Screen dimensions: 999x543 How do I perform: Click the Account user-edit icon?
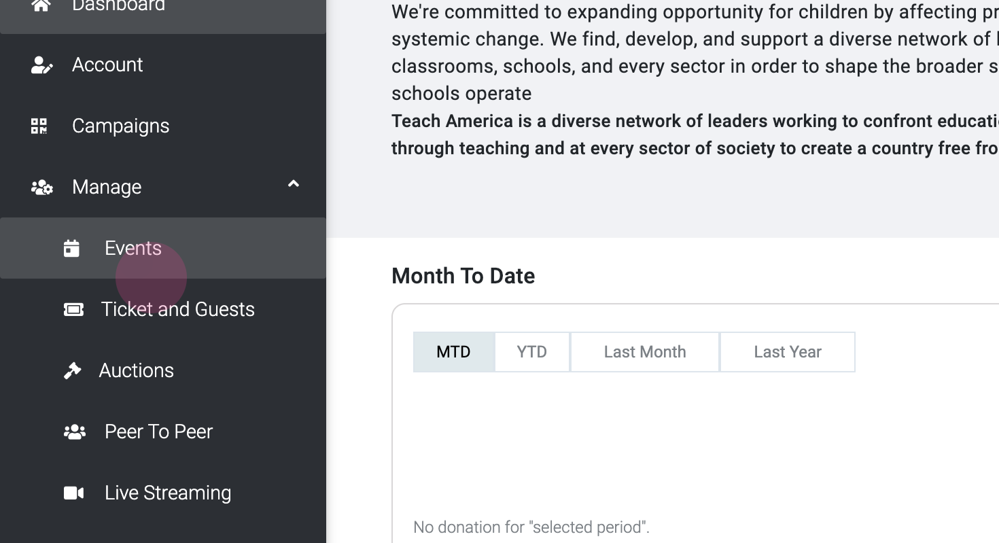pos(41,65)
